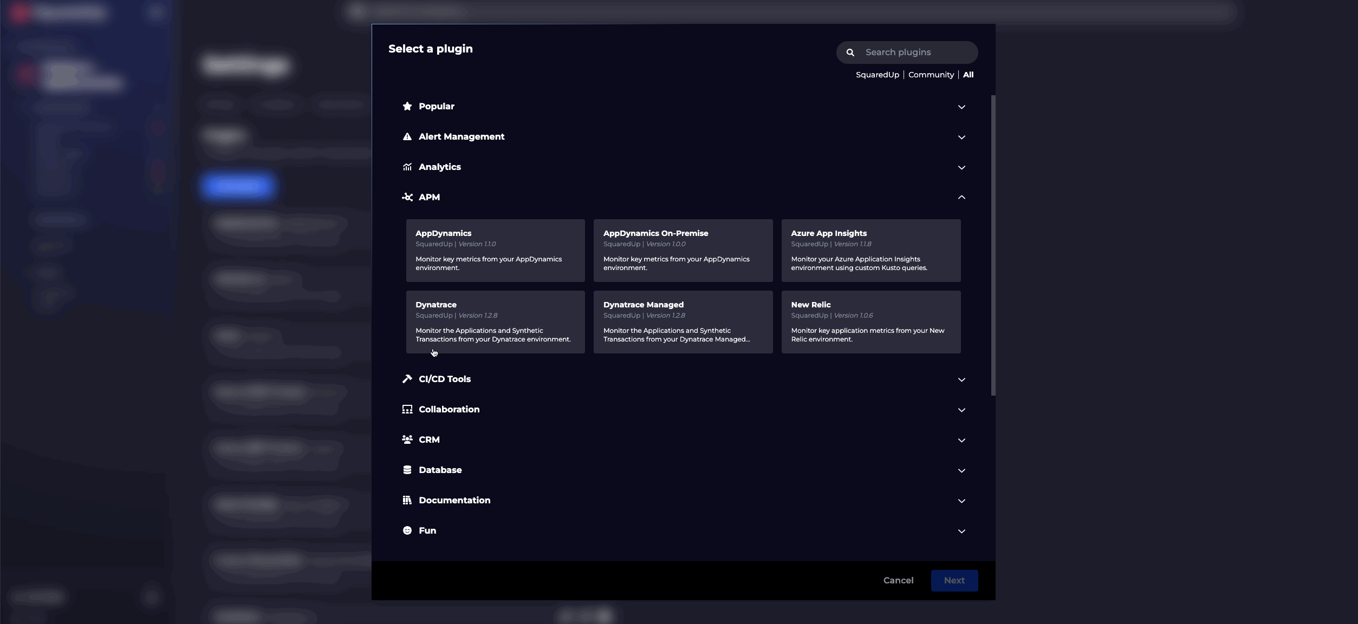Click the CRM people icon
The height and width of the screenshot is (624, 1358).
point(407,439)
